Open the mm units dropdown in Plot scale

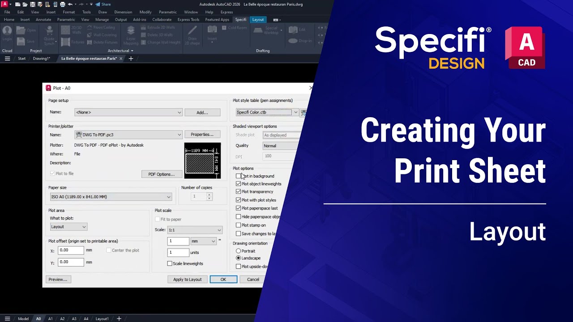[x=204, y=241]
